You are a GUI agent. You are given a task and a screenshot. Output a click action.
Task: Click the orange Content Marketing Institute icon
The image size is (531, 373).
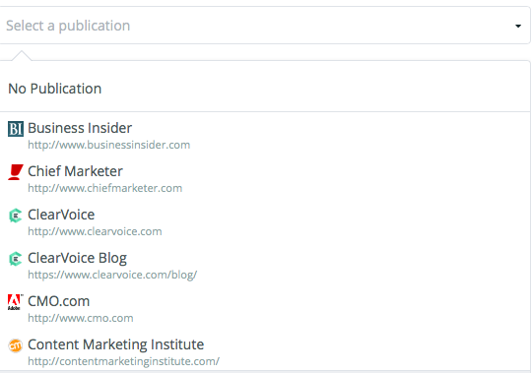[x=16, y=345]
